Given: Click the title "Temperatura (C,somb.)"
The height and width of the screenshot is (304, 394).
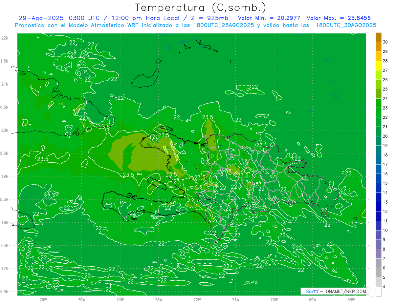Looking at the screenshot, I should pyautogui.click(x=201, y=8).
